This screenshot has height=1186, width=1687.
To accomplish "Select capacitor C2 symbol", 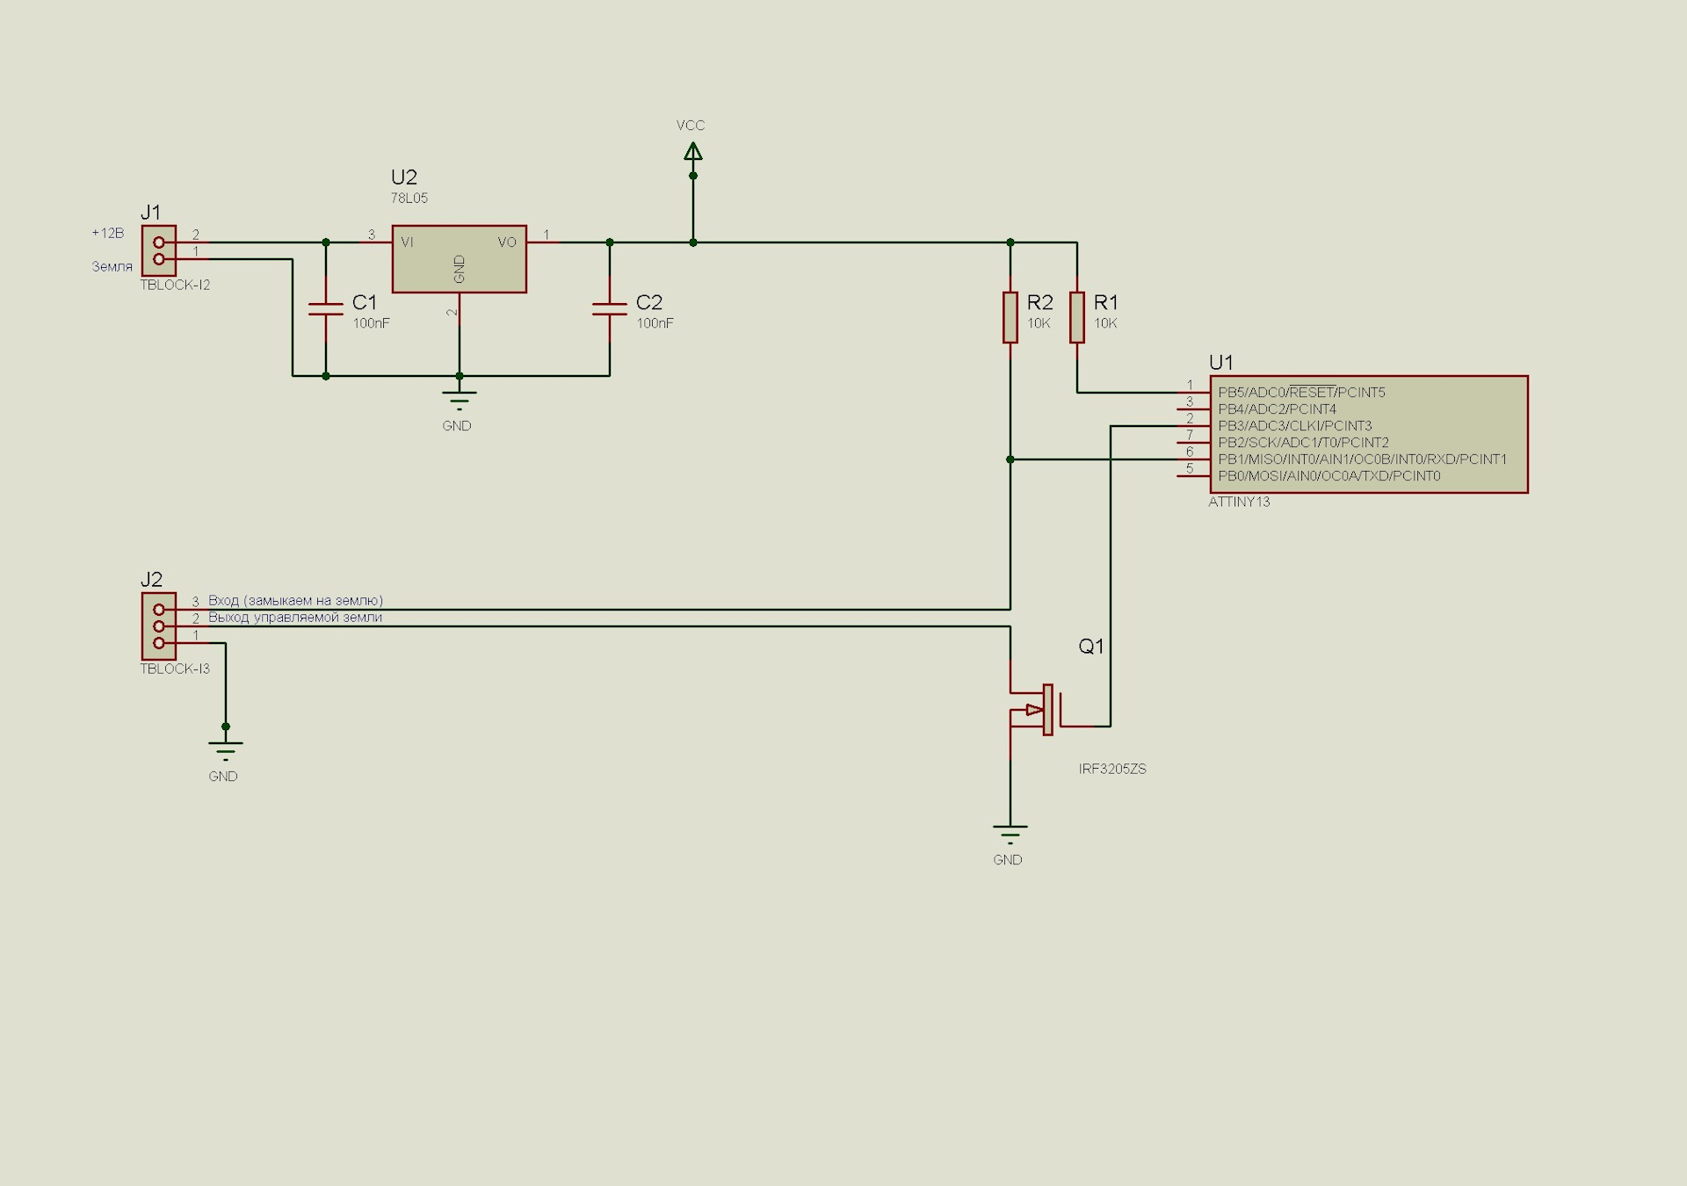I will (x=610, y=308).
